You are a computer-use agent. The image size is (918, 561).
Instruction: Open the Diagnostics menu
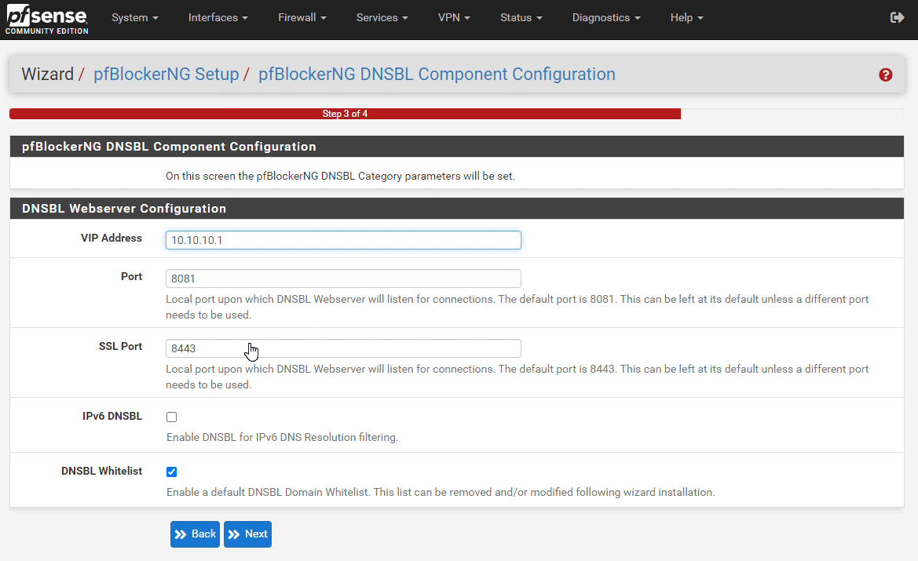click(x=605, y=17)
